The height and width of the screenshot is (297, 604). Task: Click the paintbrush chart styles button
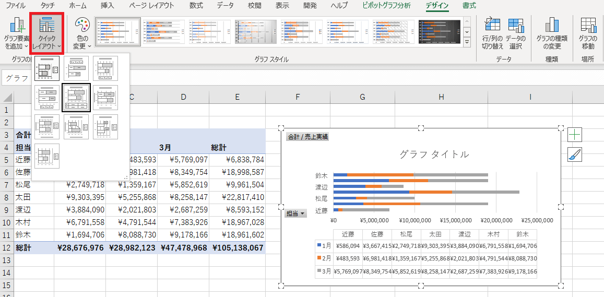click(x=574, y=155)
